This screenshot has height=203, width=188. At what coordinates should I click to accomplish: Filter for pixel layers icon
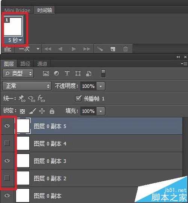pyautogui.click(x=46, y=73)
